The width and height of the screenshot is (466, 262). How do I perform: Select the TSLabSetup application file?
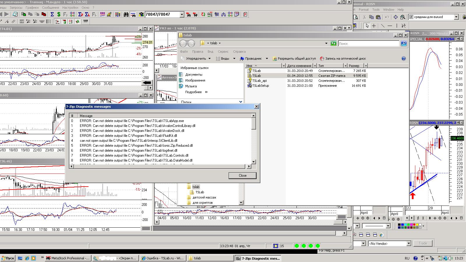pyautogui.click(x=260, y=86)
